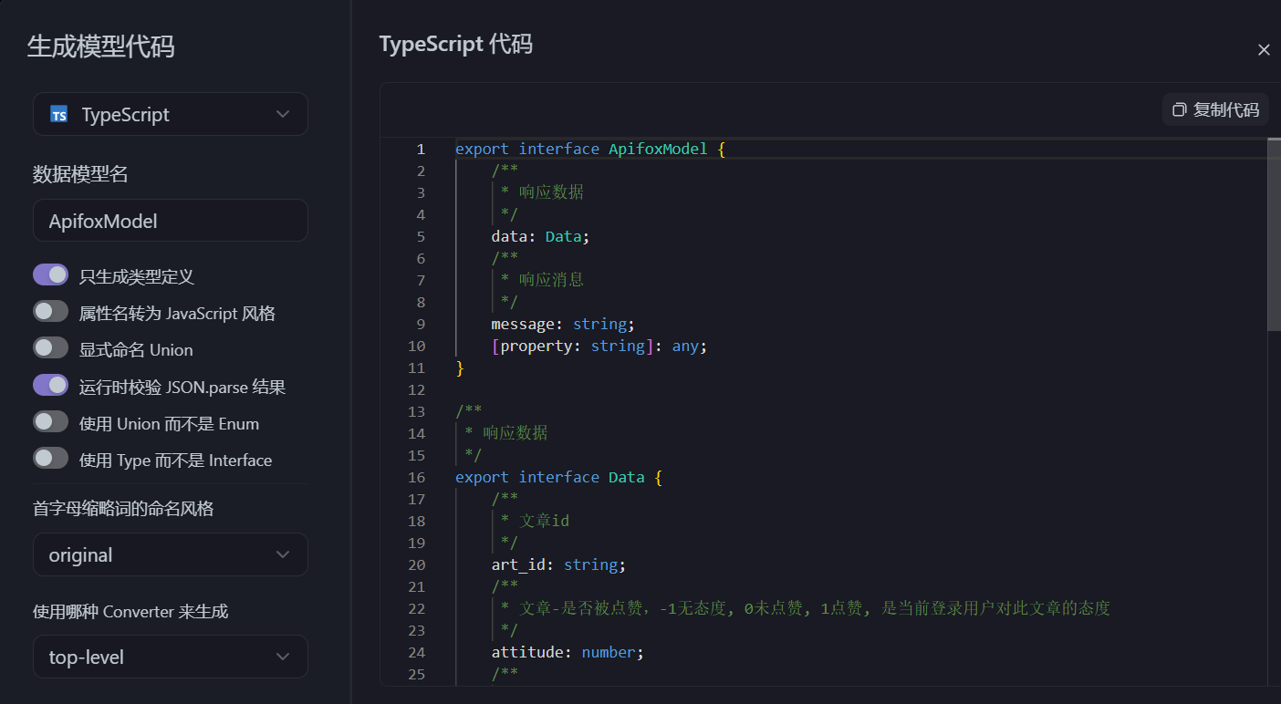The width and height of the screenshot is (1281, 704).
Task: Click the 'export interface Data' code line
Action: [x=557, y=477]
